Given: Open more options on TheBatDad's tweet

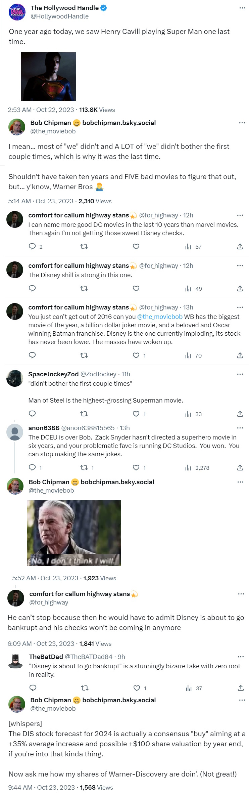Looking at the screenshot, I should coord(241,657).
